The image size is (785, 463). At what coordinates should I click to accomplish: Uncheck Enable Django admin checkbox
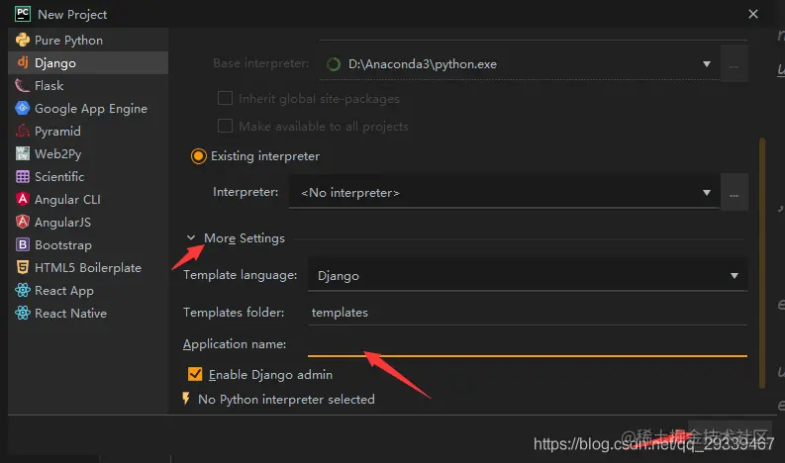[x=195, y=374]
